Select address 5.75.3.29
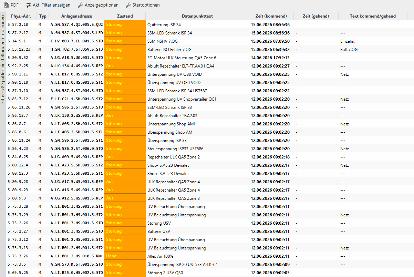This screenshot has width=414, height=277. (x=18, y=215)
